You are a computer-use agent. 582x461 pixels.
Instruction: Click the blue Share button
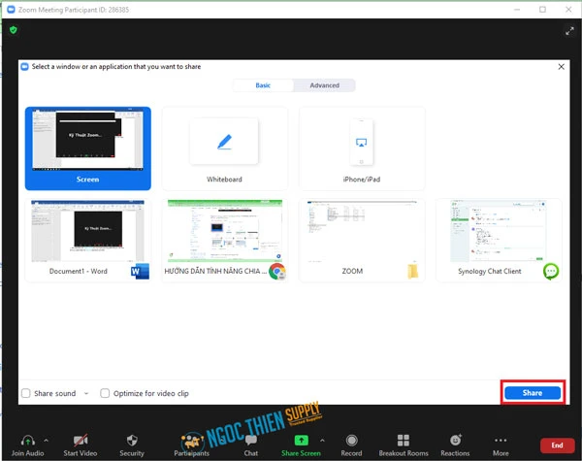point(533,393)
